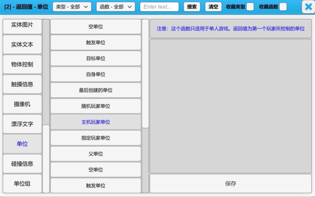Choose the 自身单位 function

tap(96, 74)
